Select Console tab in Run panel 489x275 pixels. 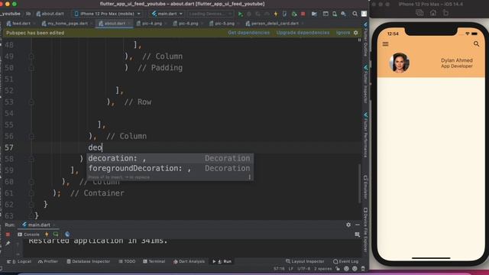[x=28, y=235]
